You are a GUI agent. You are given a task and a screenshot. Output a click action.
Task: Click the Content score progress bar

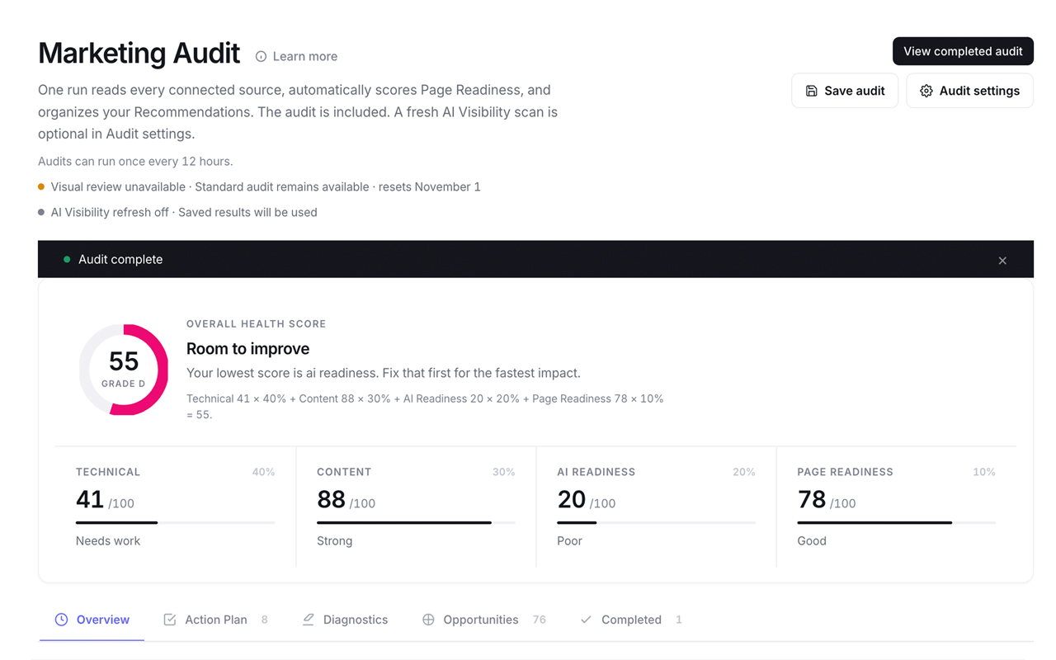[416, 523]
